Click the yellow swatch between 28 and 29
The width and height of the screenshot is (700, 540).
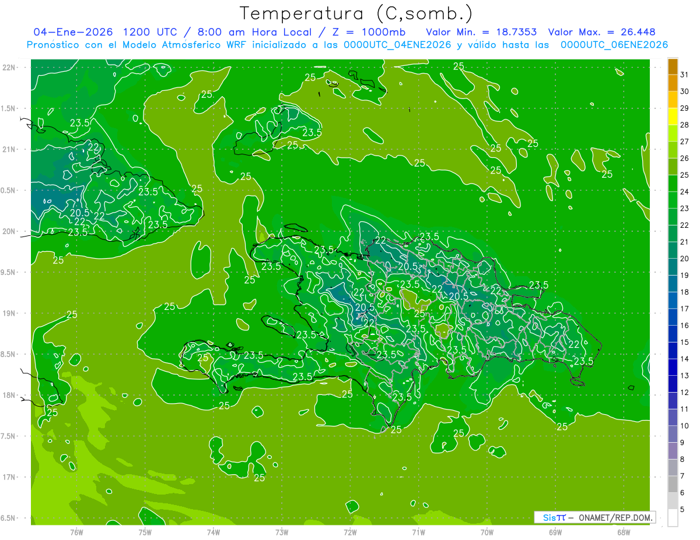point(673,117)
